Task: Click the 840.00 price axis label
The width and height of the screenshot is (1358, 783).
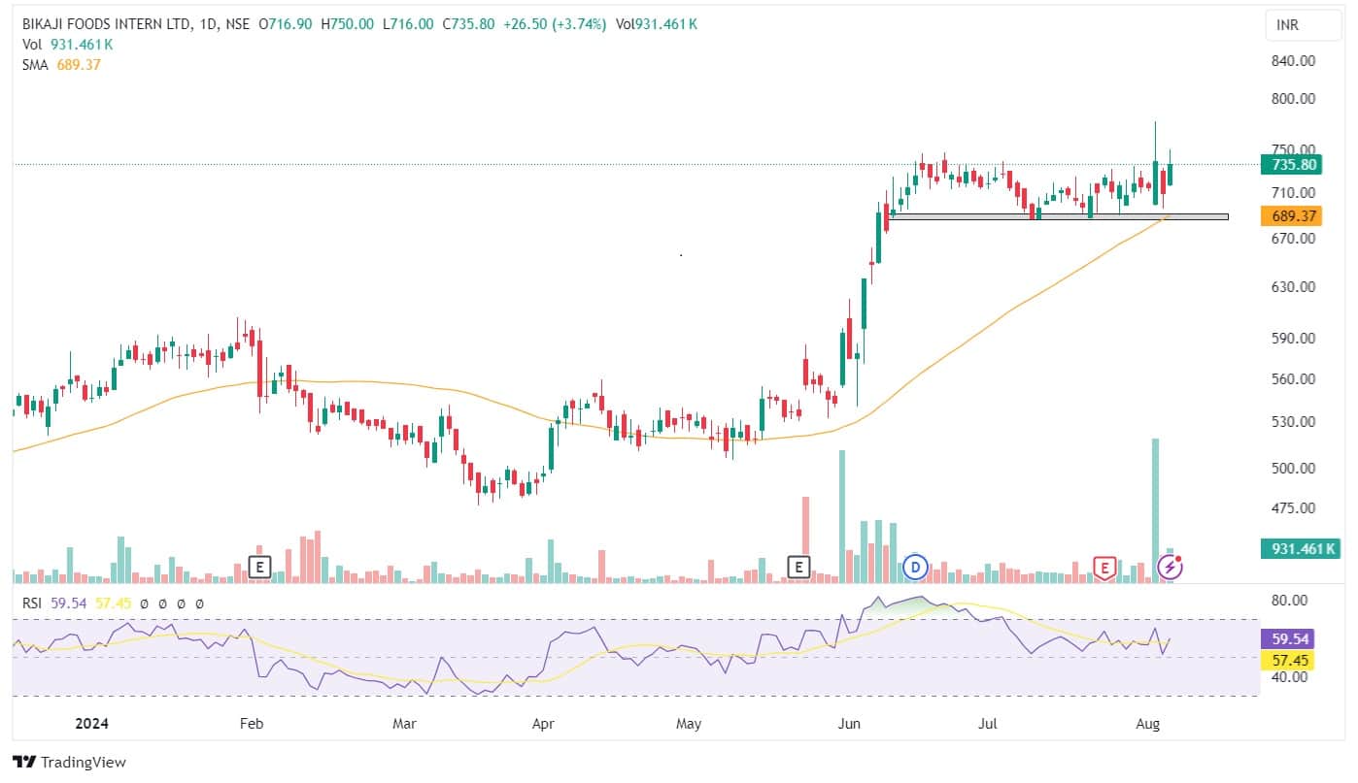Action: click(x=1293, y=60)
